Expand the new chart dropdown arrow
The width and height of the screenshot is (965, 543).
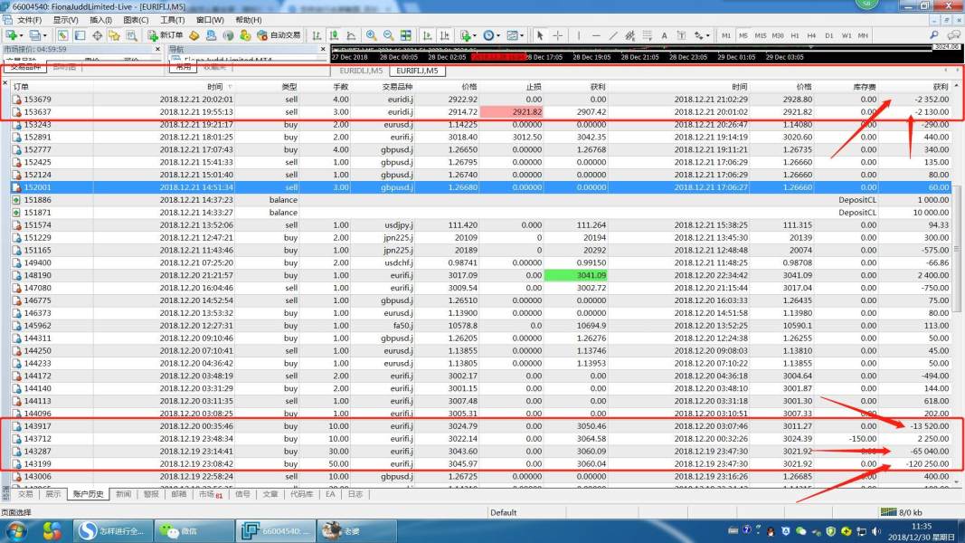point(21,35)
